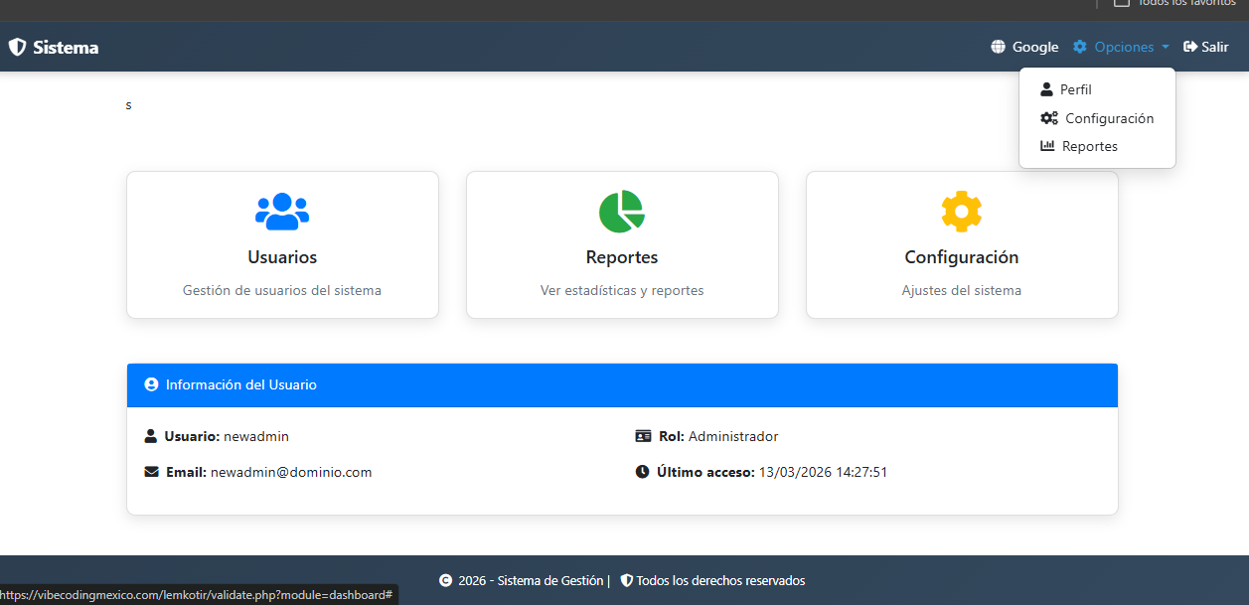1249x605 pixels.
Task: Click the Sistema brand title
Action: click(x=66, y=47)
